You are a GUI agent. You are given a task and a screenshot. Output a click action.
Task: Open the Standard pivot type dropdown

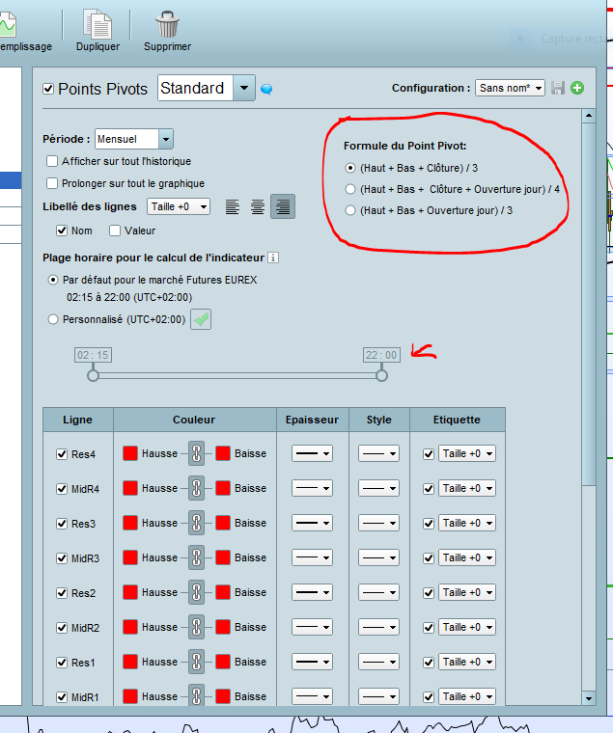(244, 88)
